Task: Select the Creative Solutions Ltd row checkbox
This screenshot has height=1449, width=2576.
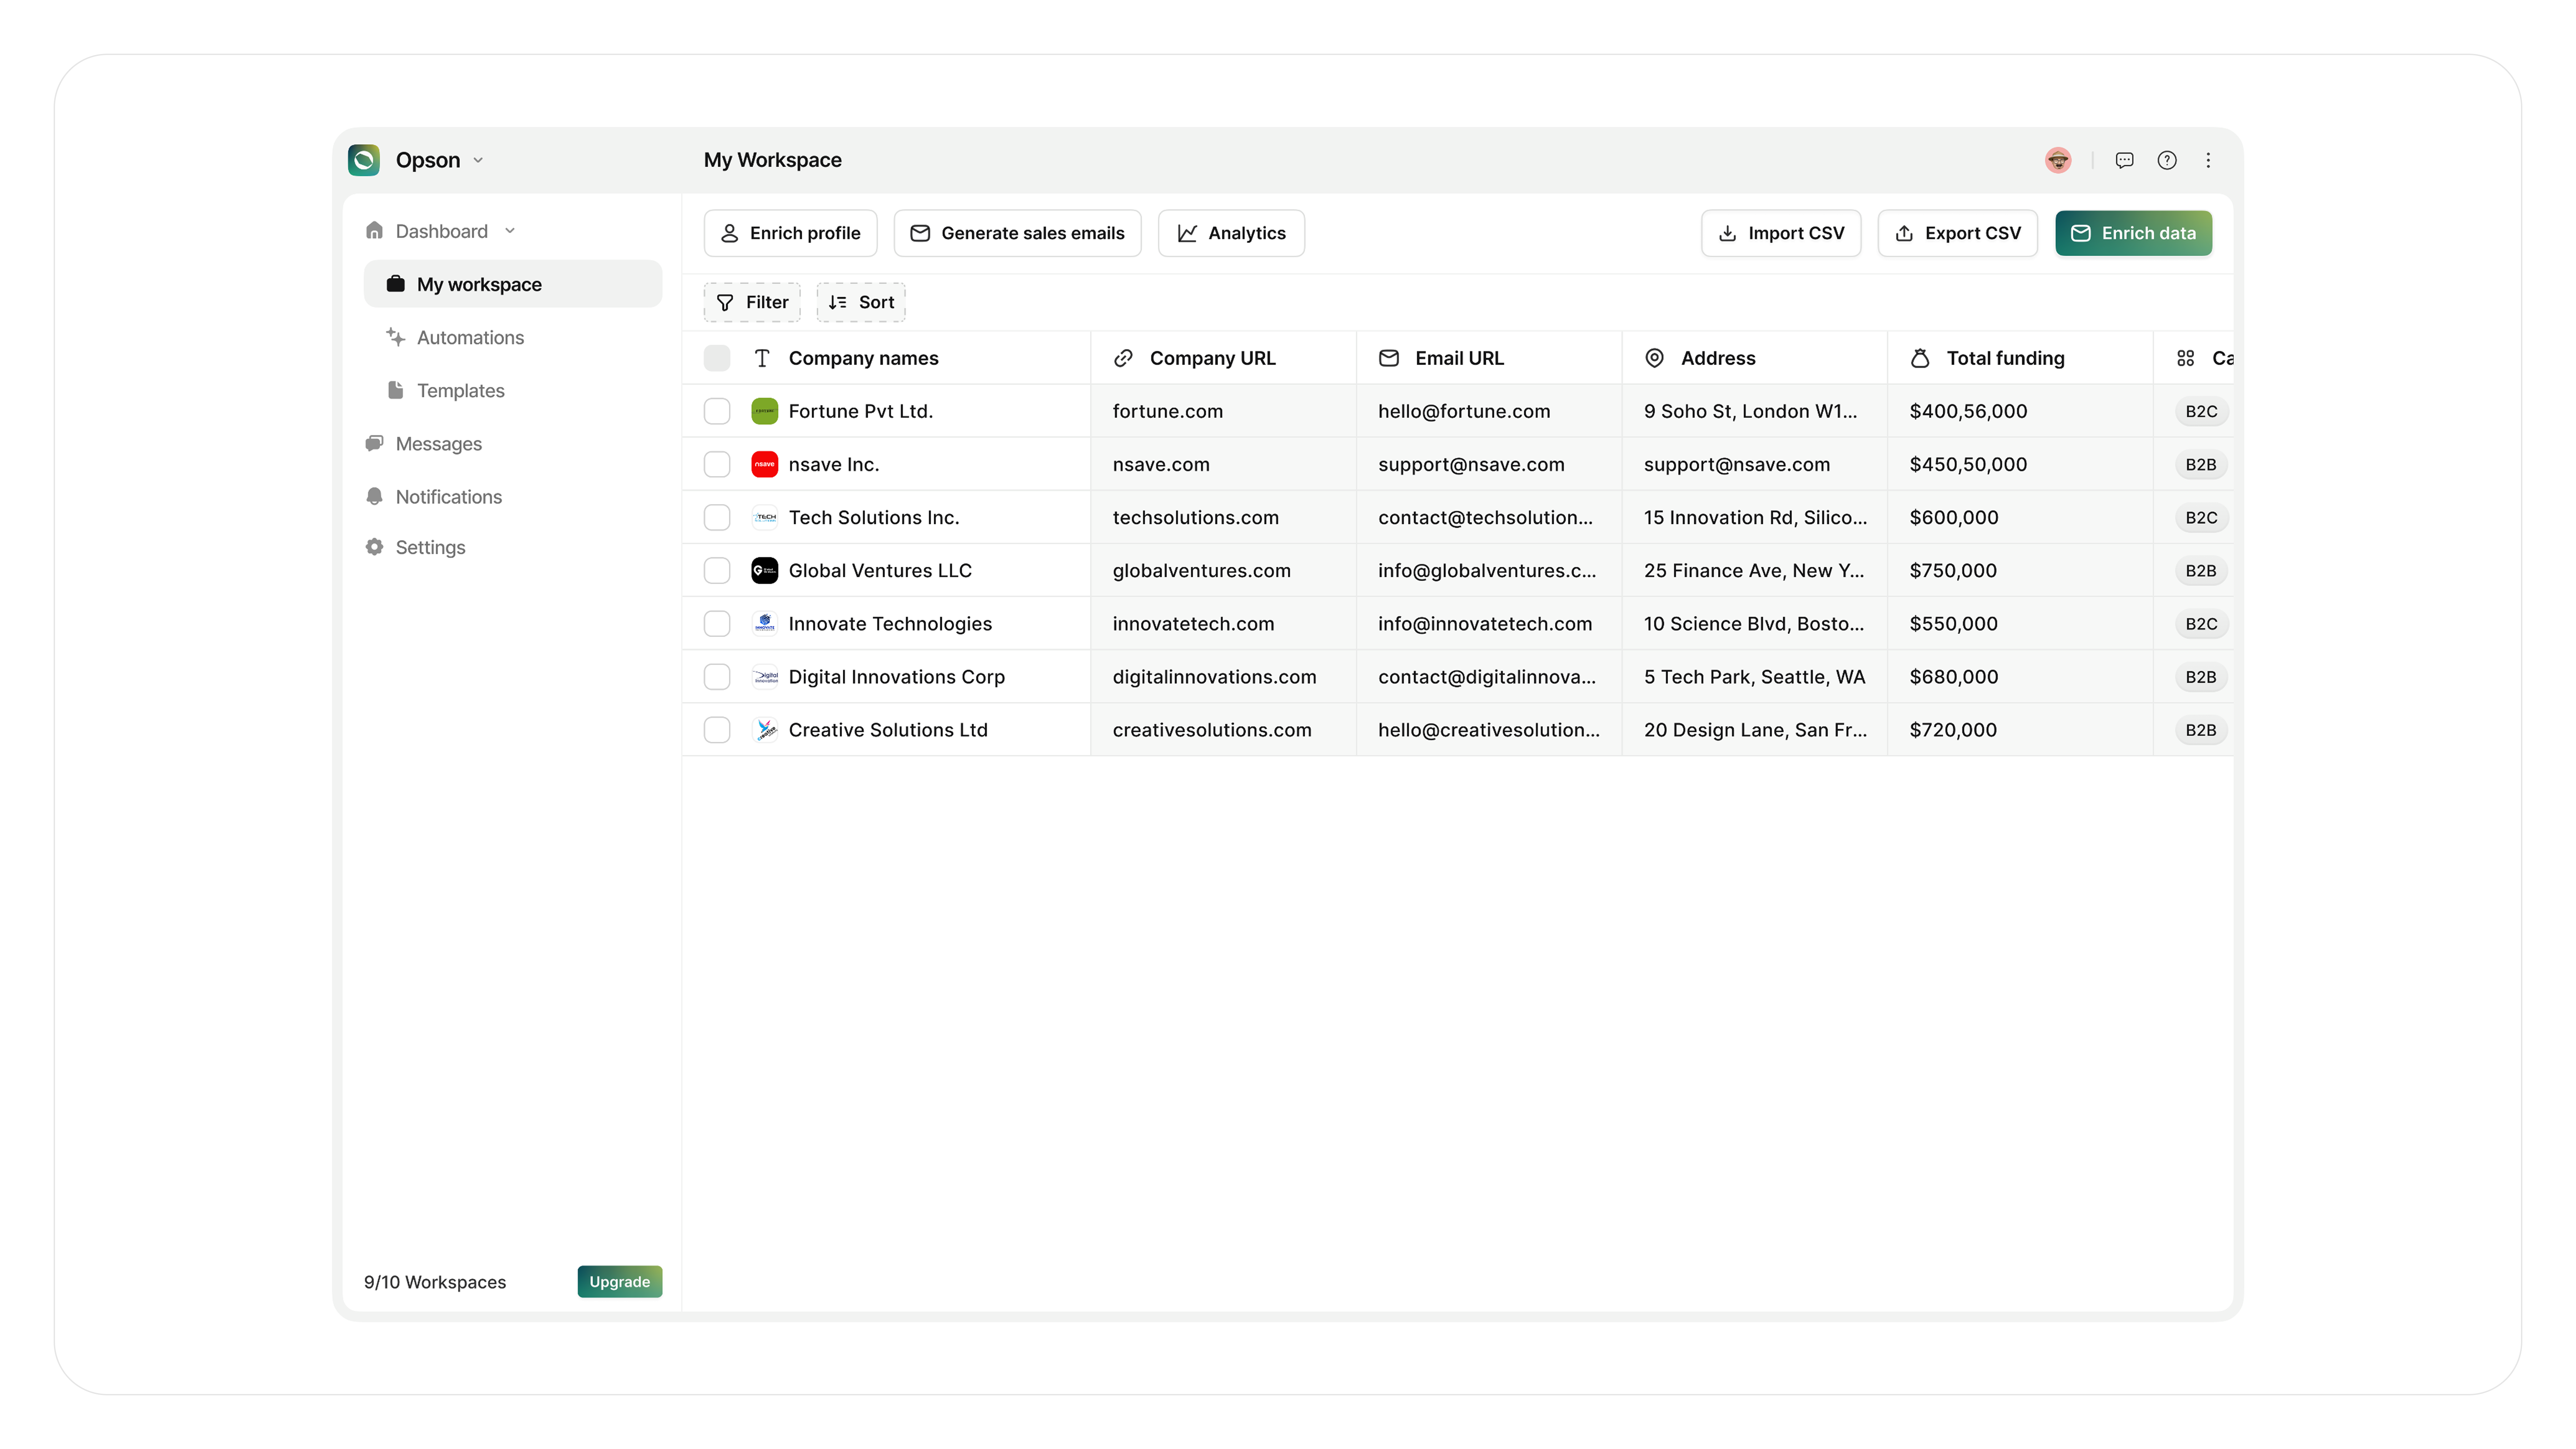Action: tap(717, 730)
